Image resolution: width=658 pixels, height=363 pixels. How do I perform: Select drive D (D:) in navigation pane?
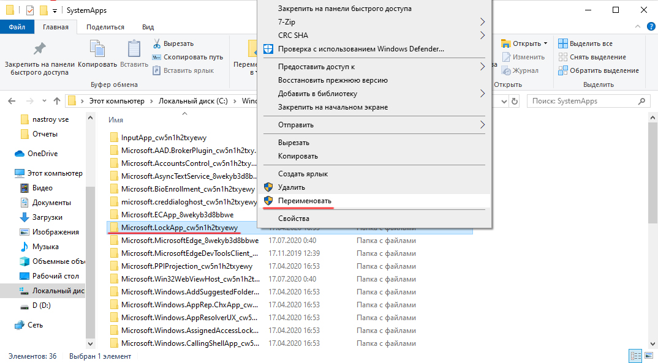(x=36, y=305)
